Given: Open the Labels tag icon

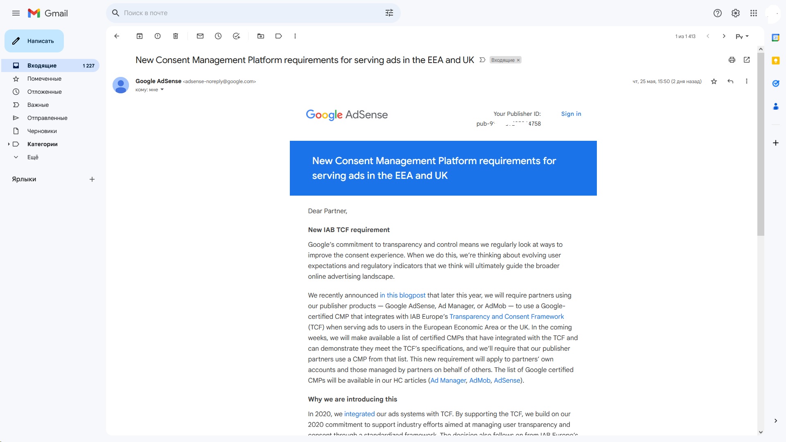Looking at the screenshot, I should [279, 36].
